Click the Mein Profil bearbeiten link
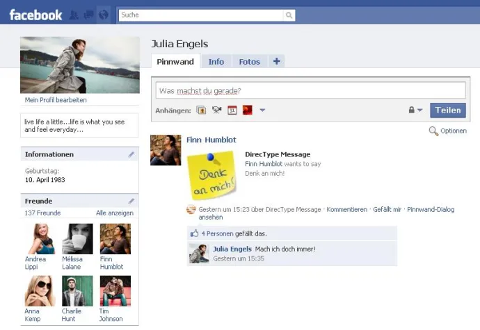Image resolution: width=480 pixels, height=330 pixels. pyautogui.click(x=56, y=100)
